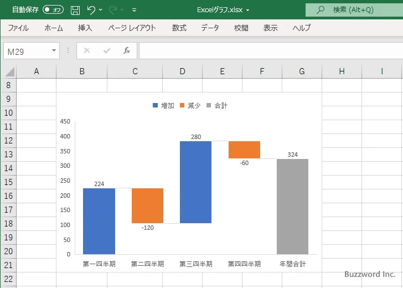Open the 校閲 ribbon tab

(x=241, y=28)
